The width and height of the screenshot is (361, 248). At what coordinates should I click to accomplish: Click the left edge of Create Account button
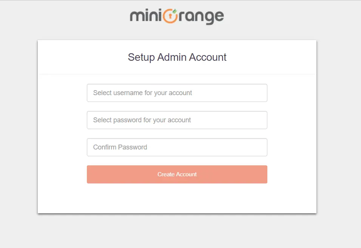(91, 174)
